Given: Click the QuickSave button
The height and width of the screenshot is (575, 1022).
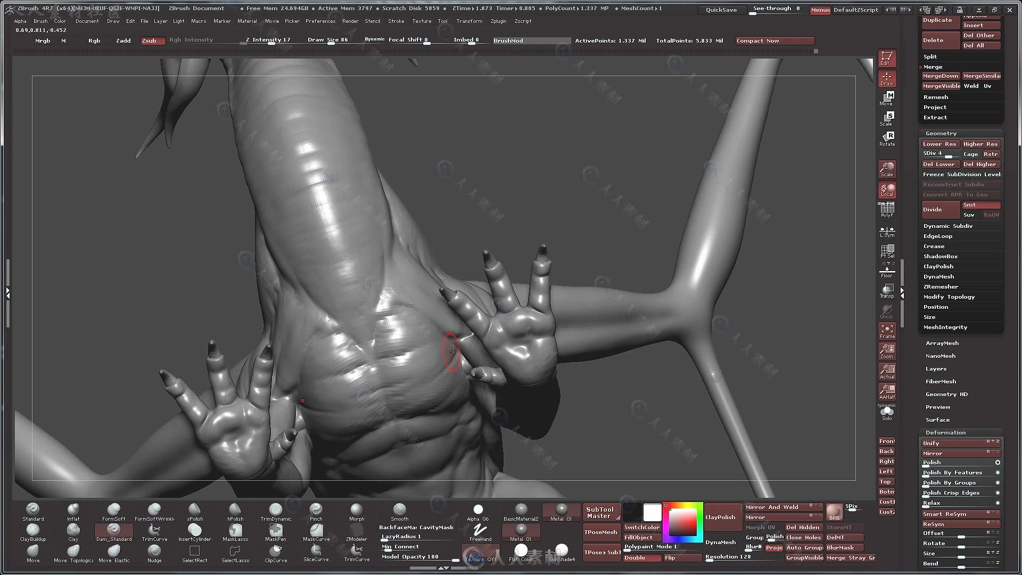Looking at the screenshot, I should click(721, 10).
